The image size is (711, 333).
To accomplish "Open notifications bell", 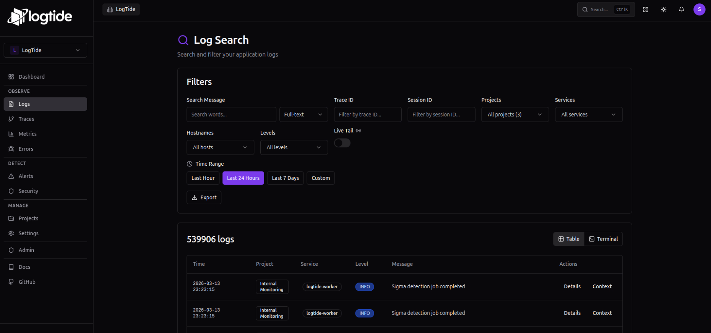I will tap(682, 10).
